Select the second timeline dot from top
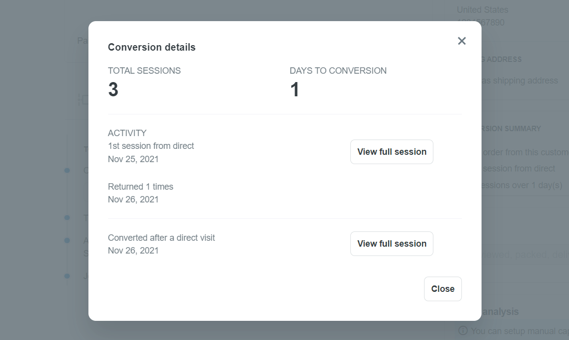This screenshot has height=340, width=569. tap(67, 217)
